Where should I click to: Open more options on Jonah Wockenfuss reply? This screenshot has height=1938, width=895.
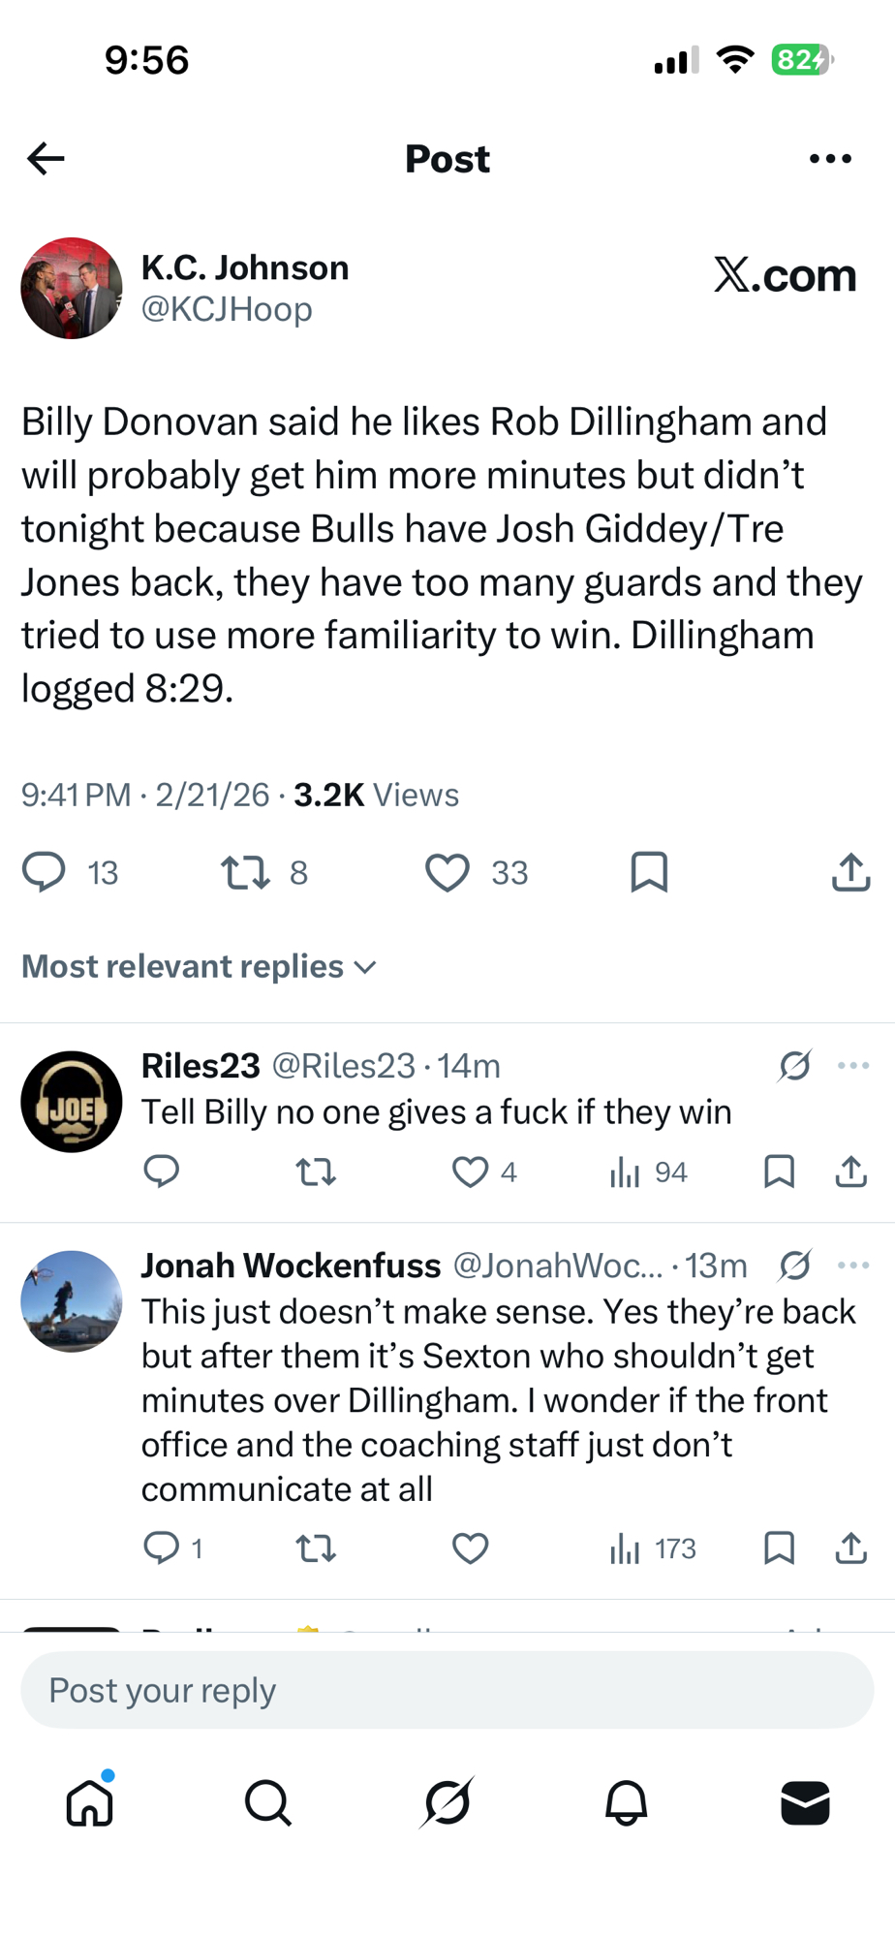(x=853, y=1266)
